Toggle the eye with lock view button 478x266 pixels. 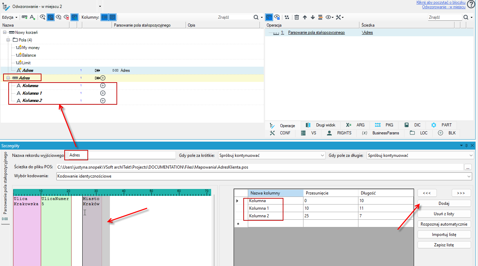point(51,17)
